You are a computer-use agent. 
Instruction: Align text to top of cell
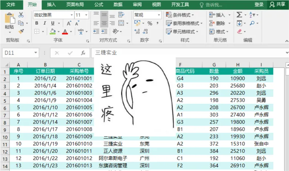(x=96, y=15)
